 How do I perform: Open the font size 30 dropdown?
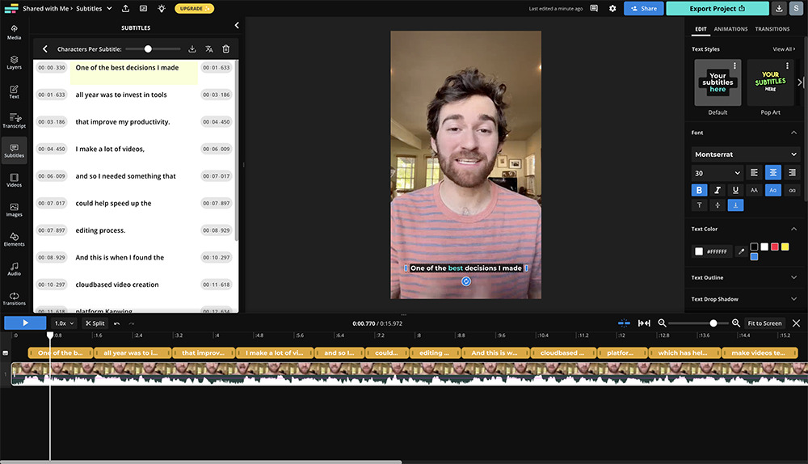tap(718, 173)
